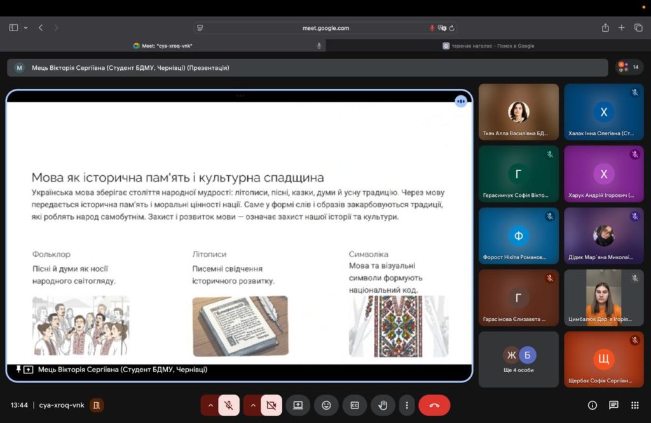Open meeting details info icon
651x423 pixels.
click(593, 405)
